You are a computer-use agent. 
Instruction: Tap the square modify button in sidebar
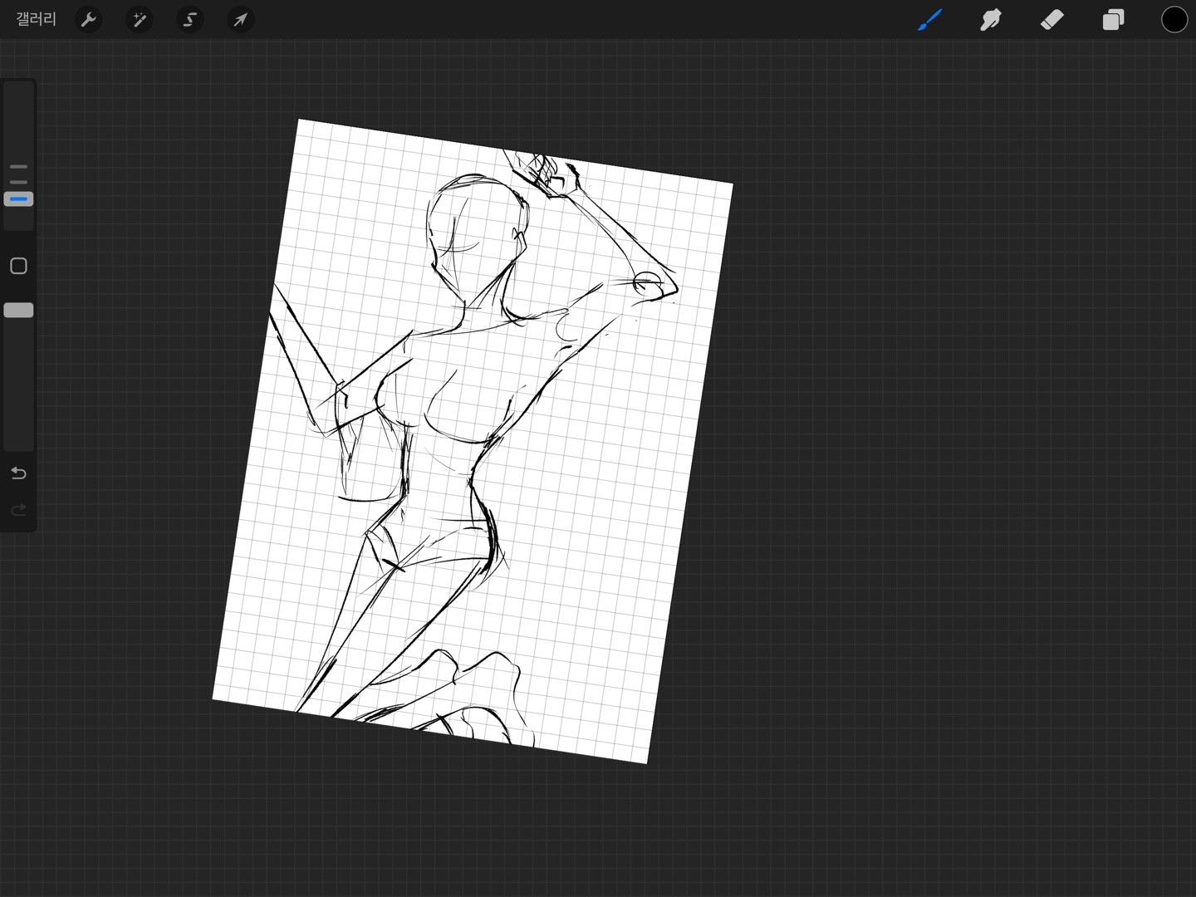point(18,266)
